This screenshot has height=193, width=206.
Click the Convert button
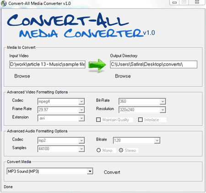tap(112, 172)
